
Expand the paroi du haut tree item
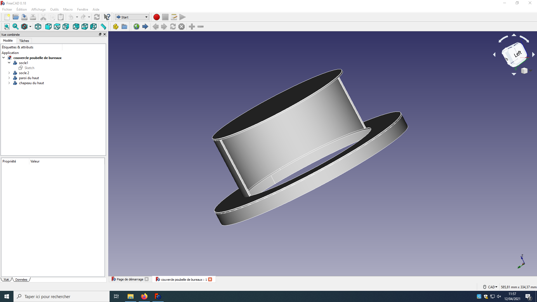[x=9, y=78]
